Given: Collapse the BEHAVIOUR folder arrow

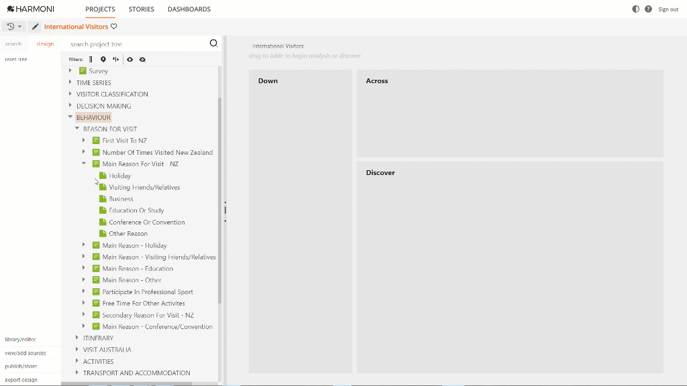Looking at the screenshot, I should pyautogui.click(x=70, y=117).
